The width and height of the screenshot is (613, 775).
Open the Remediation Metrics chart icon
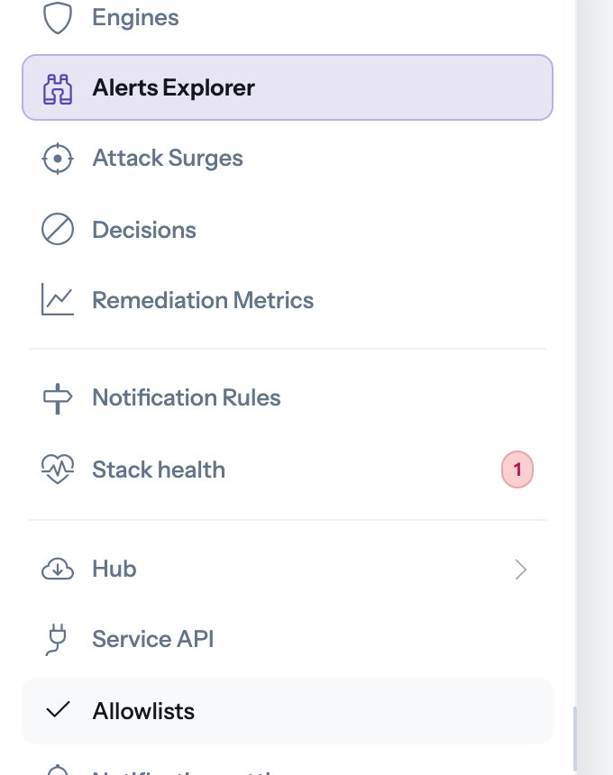coord(58,299)
